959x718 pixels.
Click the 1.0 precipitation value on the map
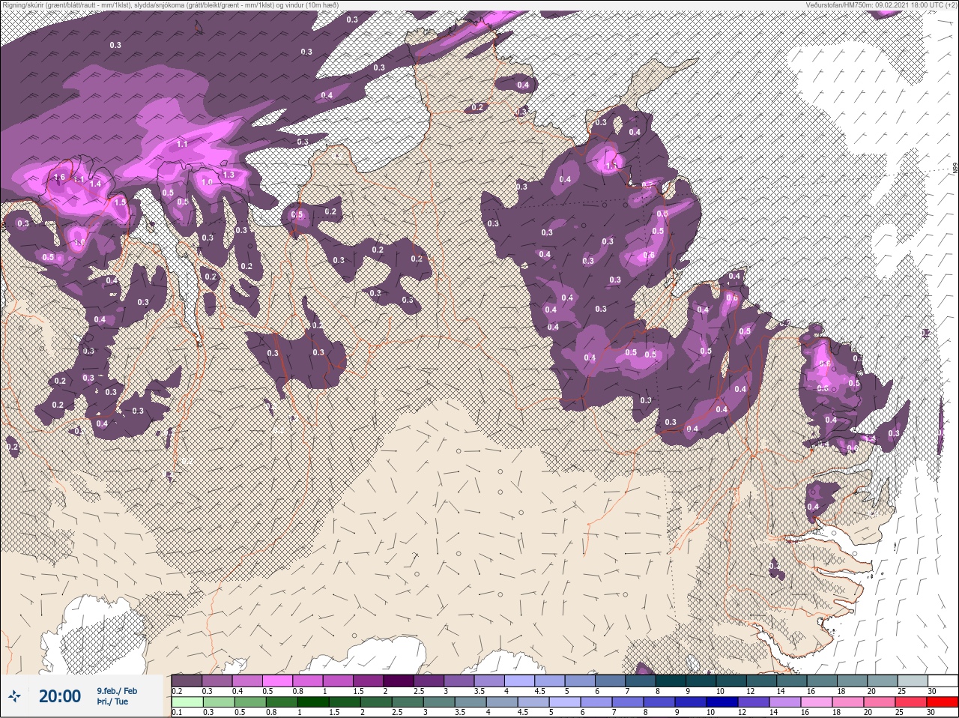(207, 182)
